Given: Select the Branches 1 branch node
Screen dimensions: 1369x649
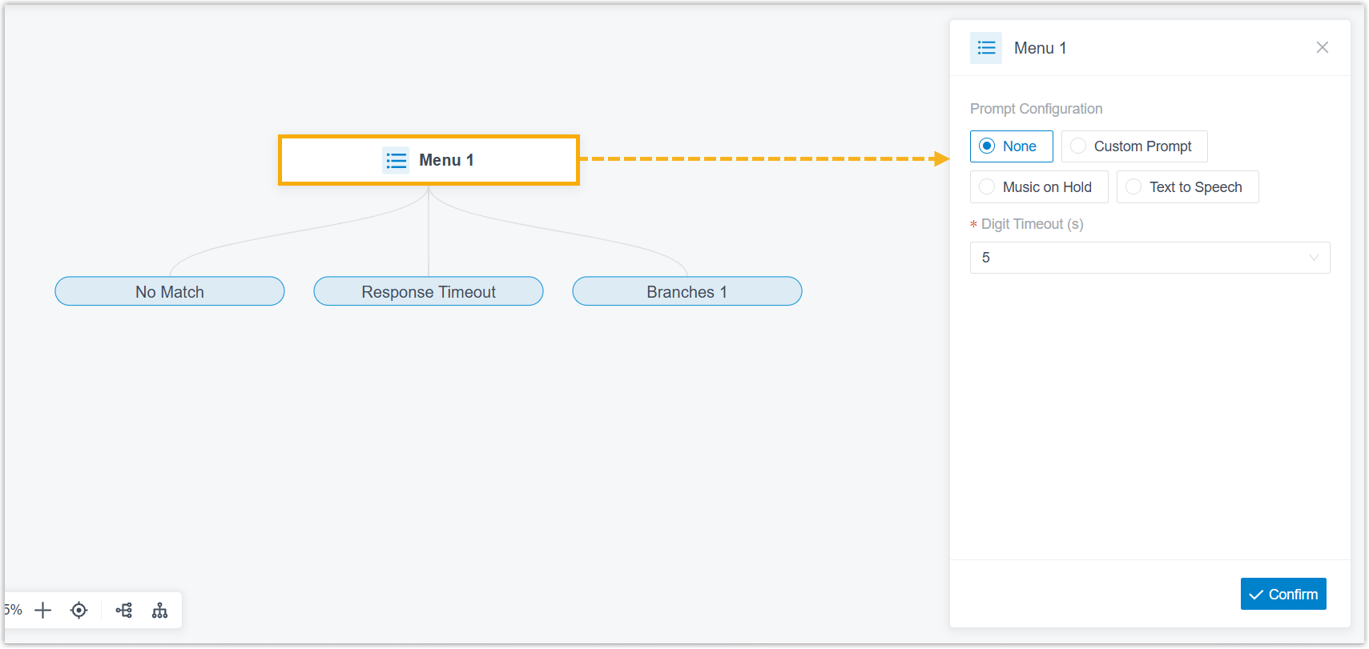Looking at the screenshot, I should (x=687, y=291).
